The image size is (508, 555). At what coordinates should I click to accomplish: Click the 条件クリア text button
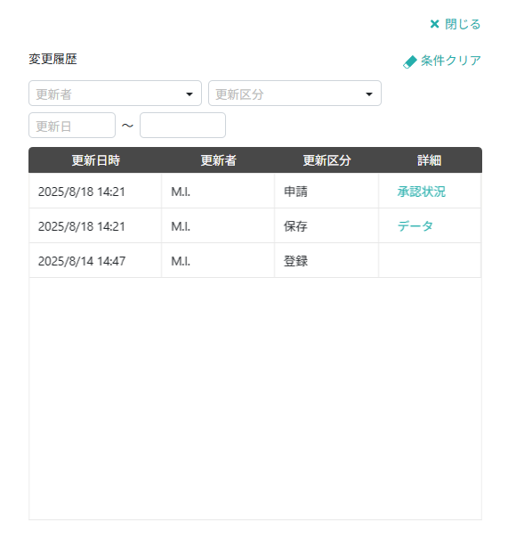(451, 61)
